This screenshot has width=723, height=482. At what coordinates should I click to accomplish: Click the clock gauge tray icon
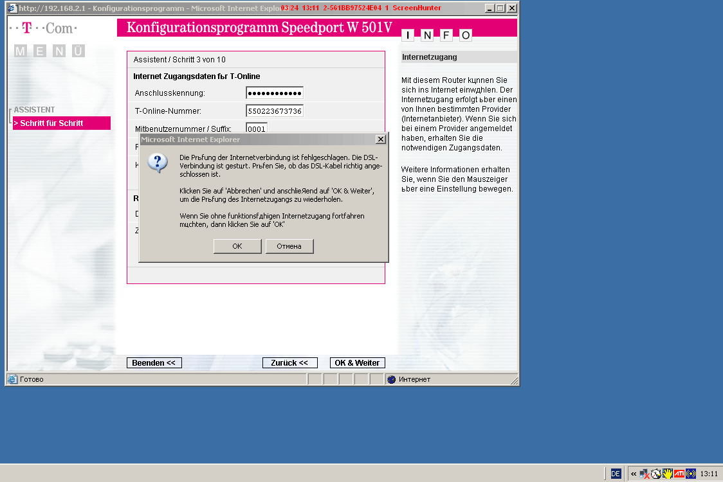(x=655, y=474)
